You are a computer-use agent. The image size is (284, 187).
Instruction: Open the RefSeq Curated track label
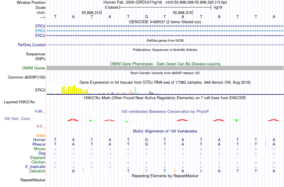pos(32,45)
